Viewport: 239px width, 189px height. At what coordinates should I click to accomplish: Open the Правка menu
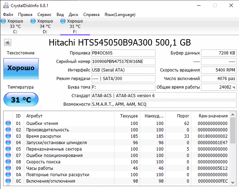pyautogui.click(x=25, y=15)
